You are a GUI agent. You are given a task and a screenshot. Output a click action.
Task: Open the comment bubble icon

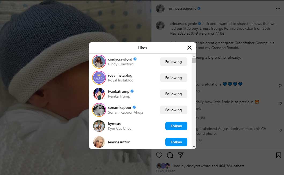170,155
